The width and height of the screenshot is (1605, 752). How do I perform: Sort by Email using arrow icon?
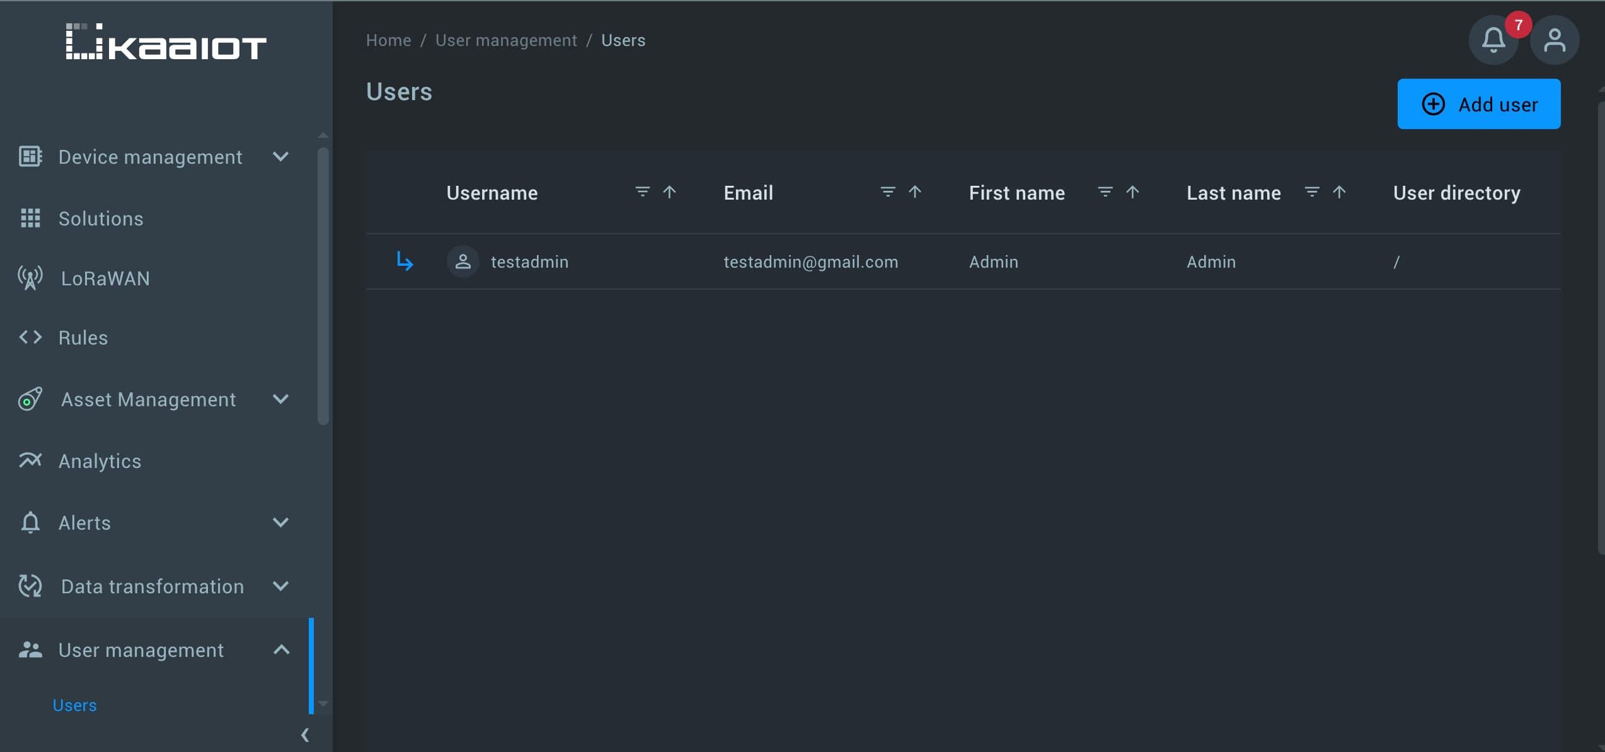(x=914, y=191)
